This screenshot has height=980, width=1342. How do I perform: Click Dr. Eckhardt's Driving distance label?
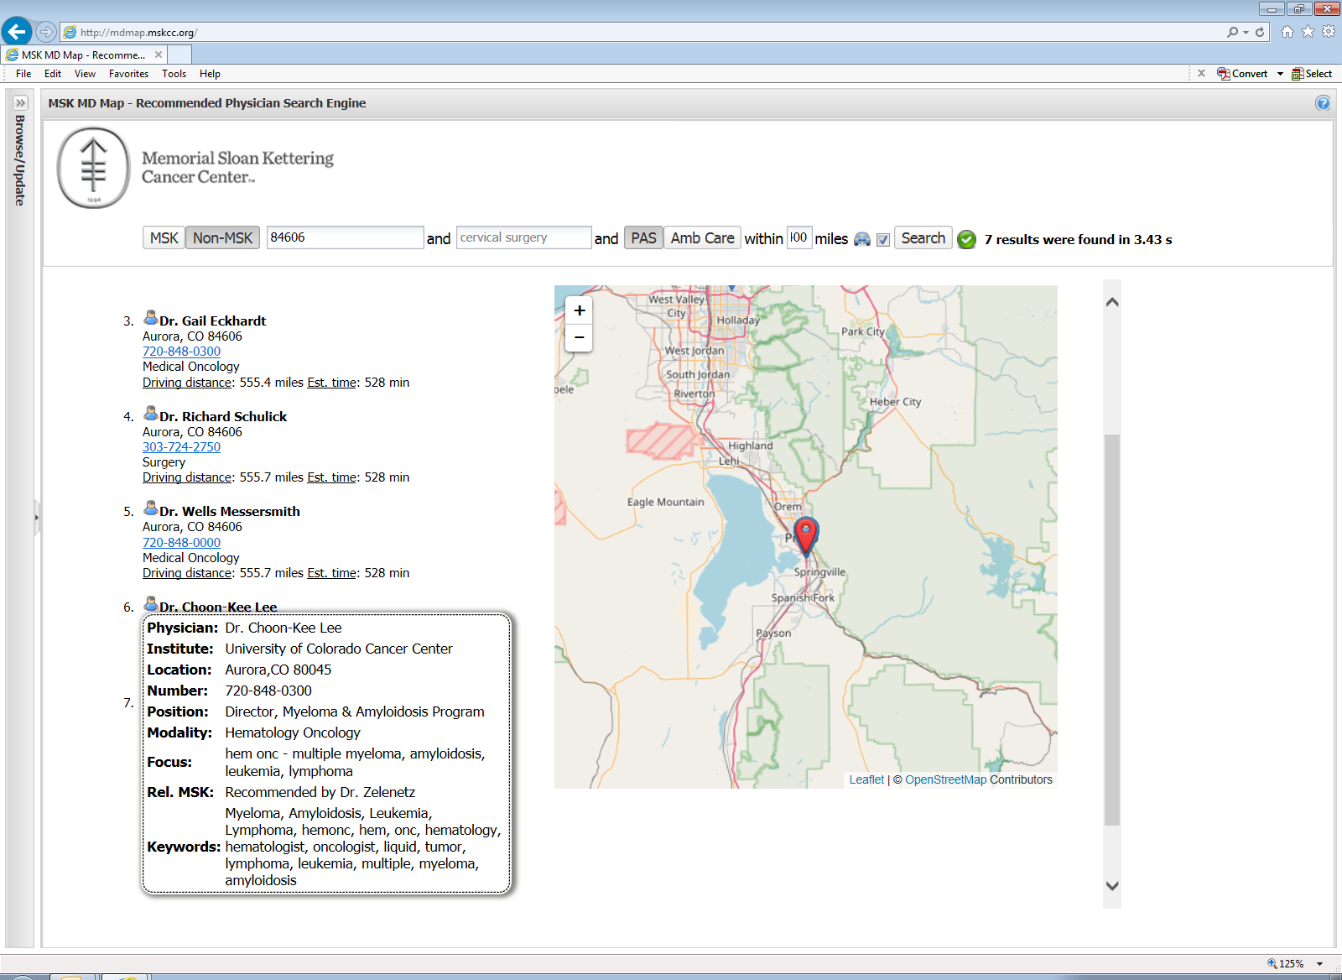click(x=187, y=383)
